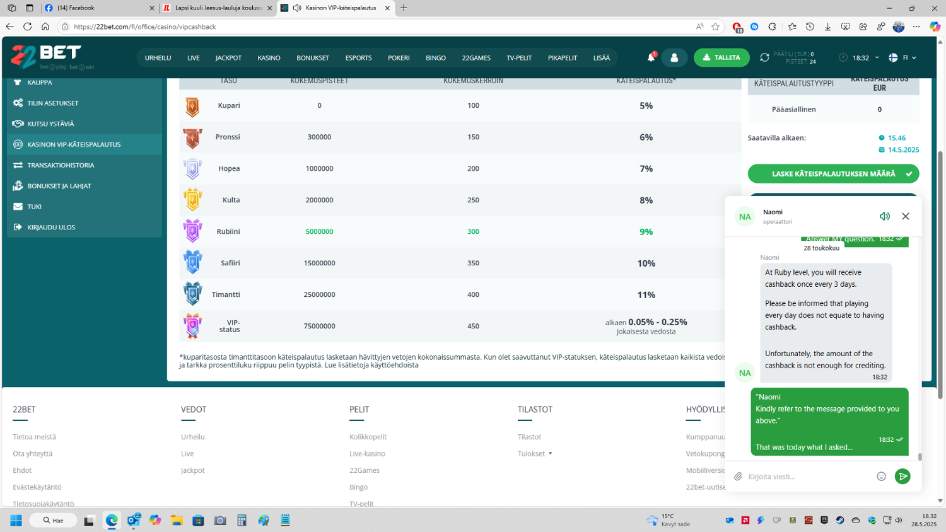This screenshot has height=532, width=946.
Task: Click the chat window scrollbar
Action: [920, 457]
